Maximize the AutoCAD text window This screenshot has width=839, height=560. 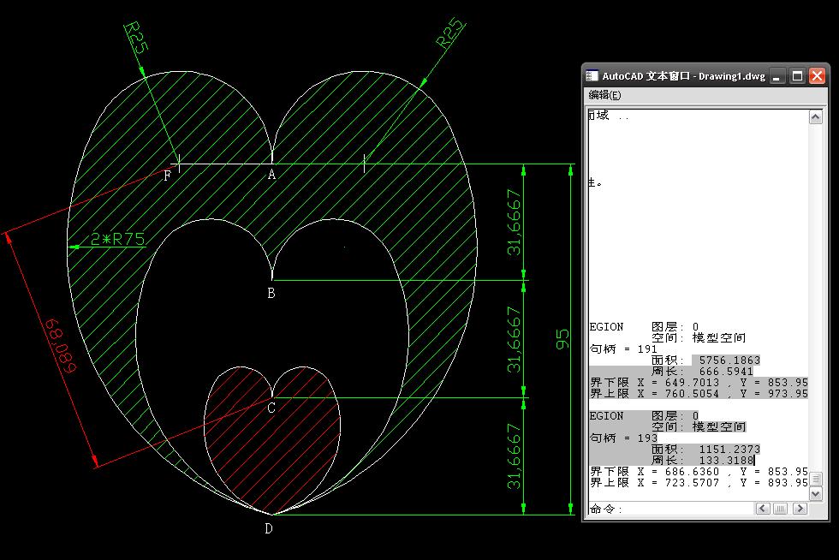(797, 76)
